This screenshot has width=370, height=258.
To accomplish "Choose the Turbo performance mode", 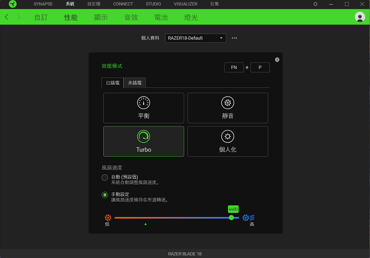I will (143, 141).
